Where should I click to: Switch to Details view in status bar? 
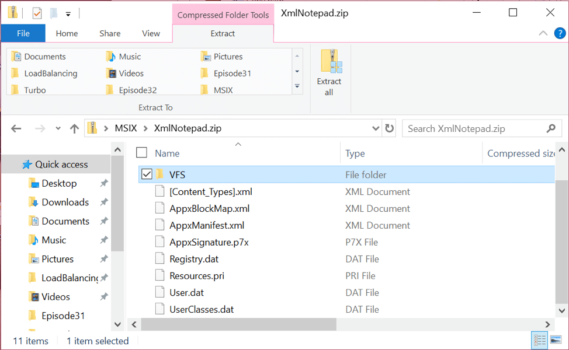click(539, 341)
